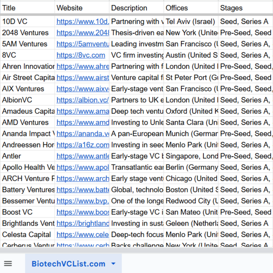Click the Website column header

click(x=82, y=8)
